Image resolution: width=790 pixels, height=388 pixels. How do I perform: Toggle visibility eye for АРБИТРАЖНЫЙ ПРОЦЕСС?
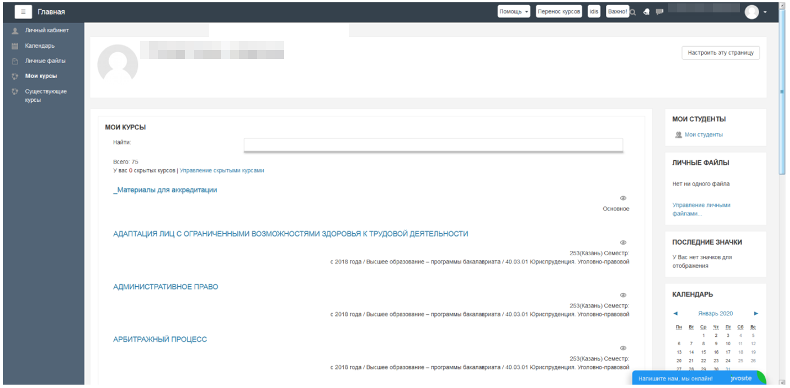[623, 348]
